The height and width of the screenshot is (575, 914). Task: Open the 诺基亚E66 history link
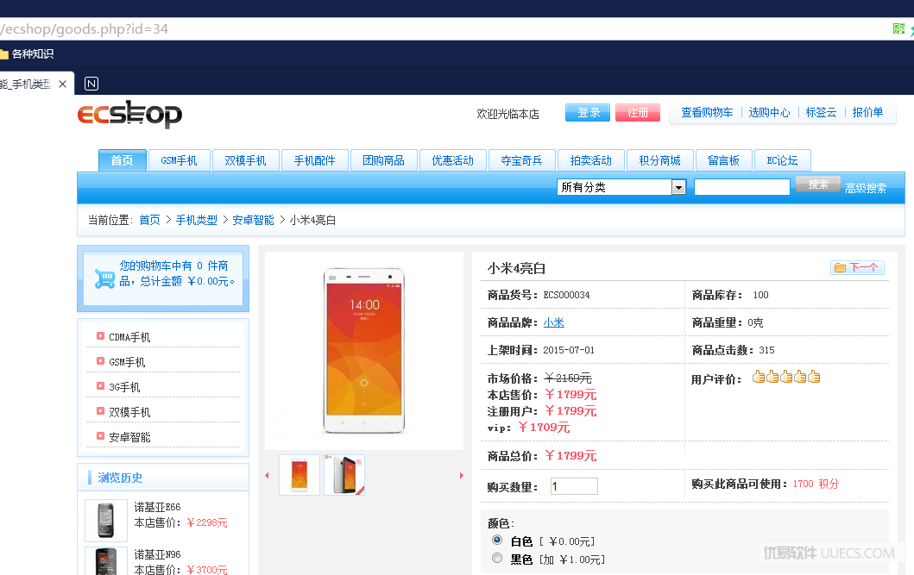pos(157,507)
